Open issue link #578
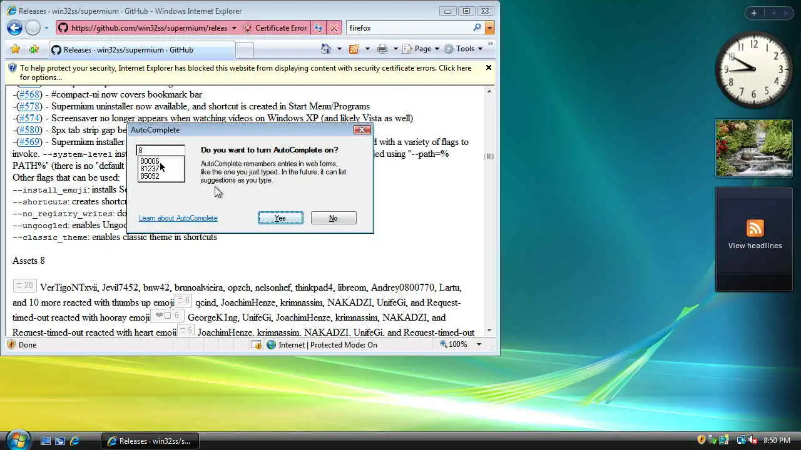 click(x=29, y=106)
